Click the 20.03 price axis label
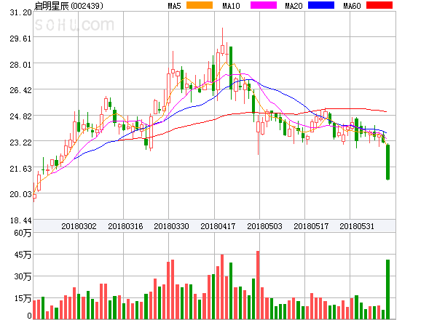This screenshot has width=437, height=320. [x=20, y=194]
